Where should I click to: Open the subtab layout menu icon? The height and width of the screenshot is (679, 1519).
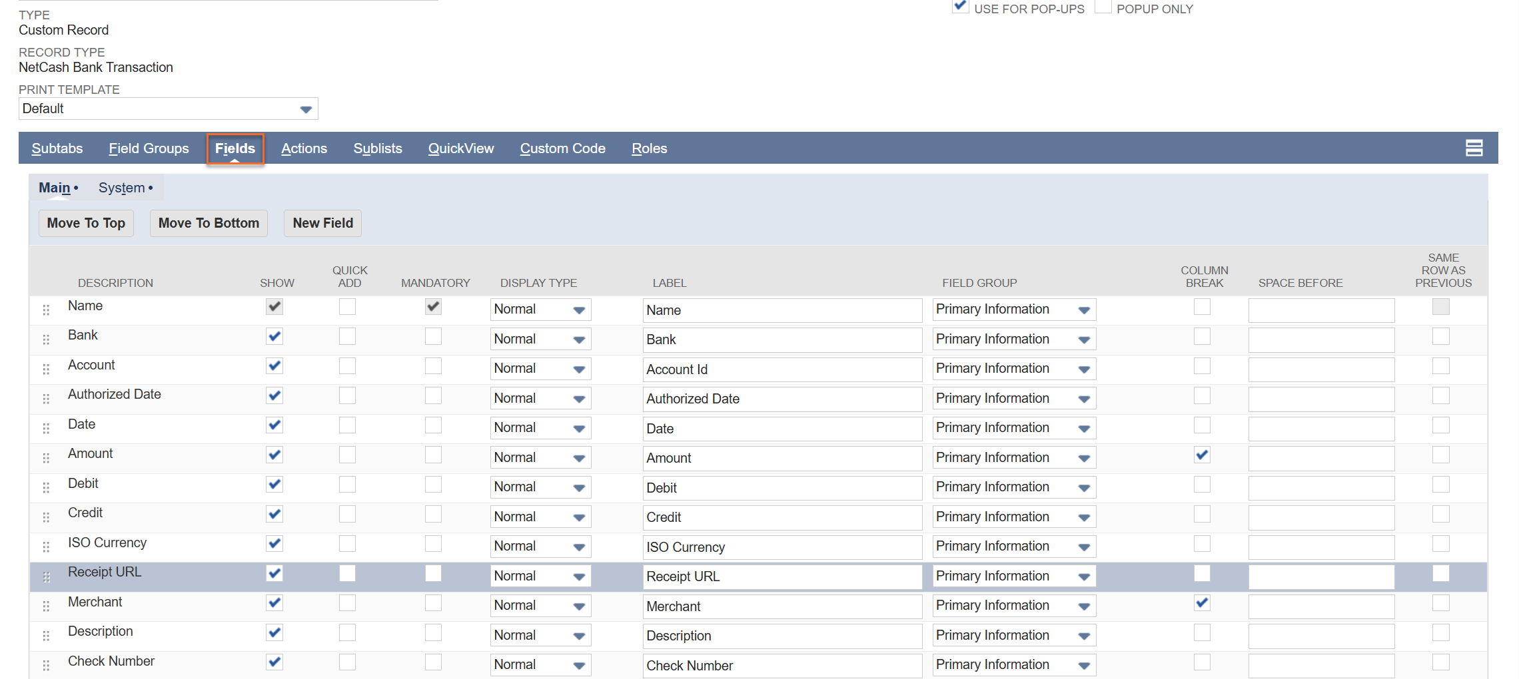[1474, 148]
